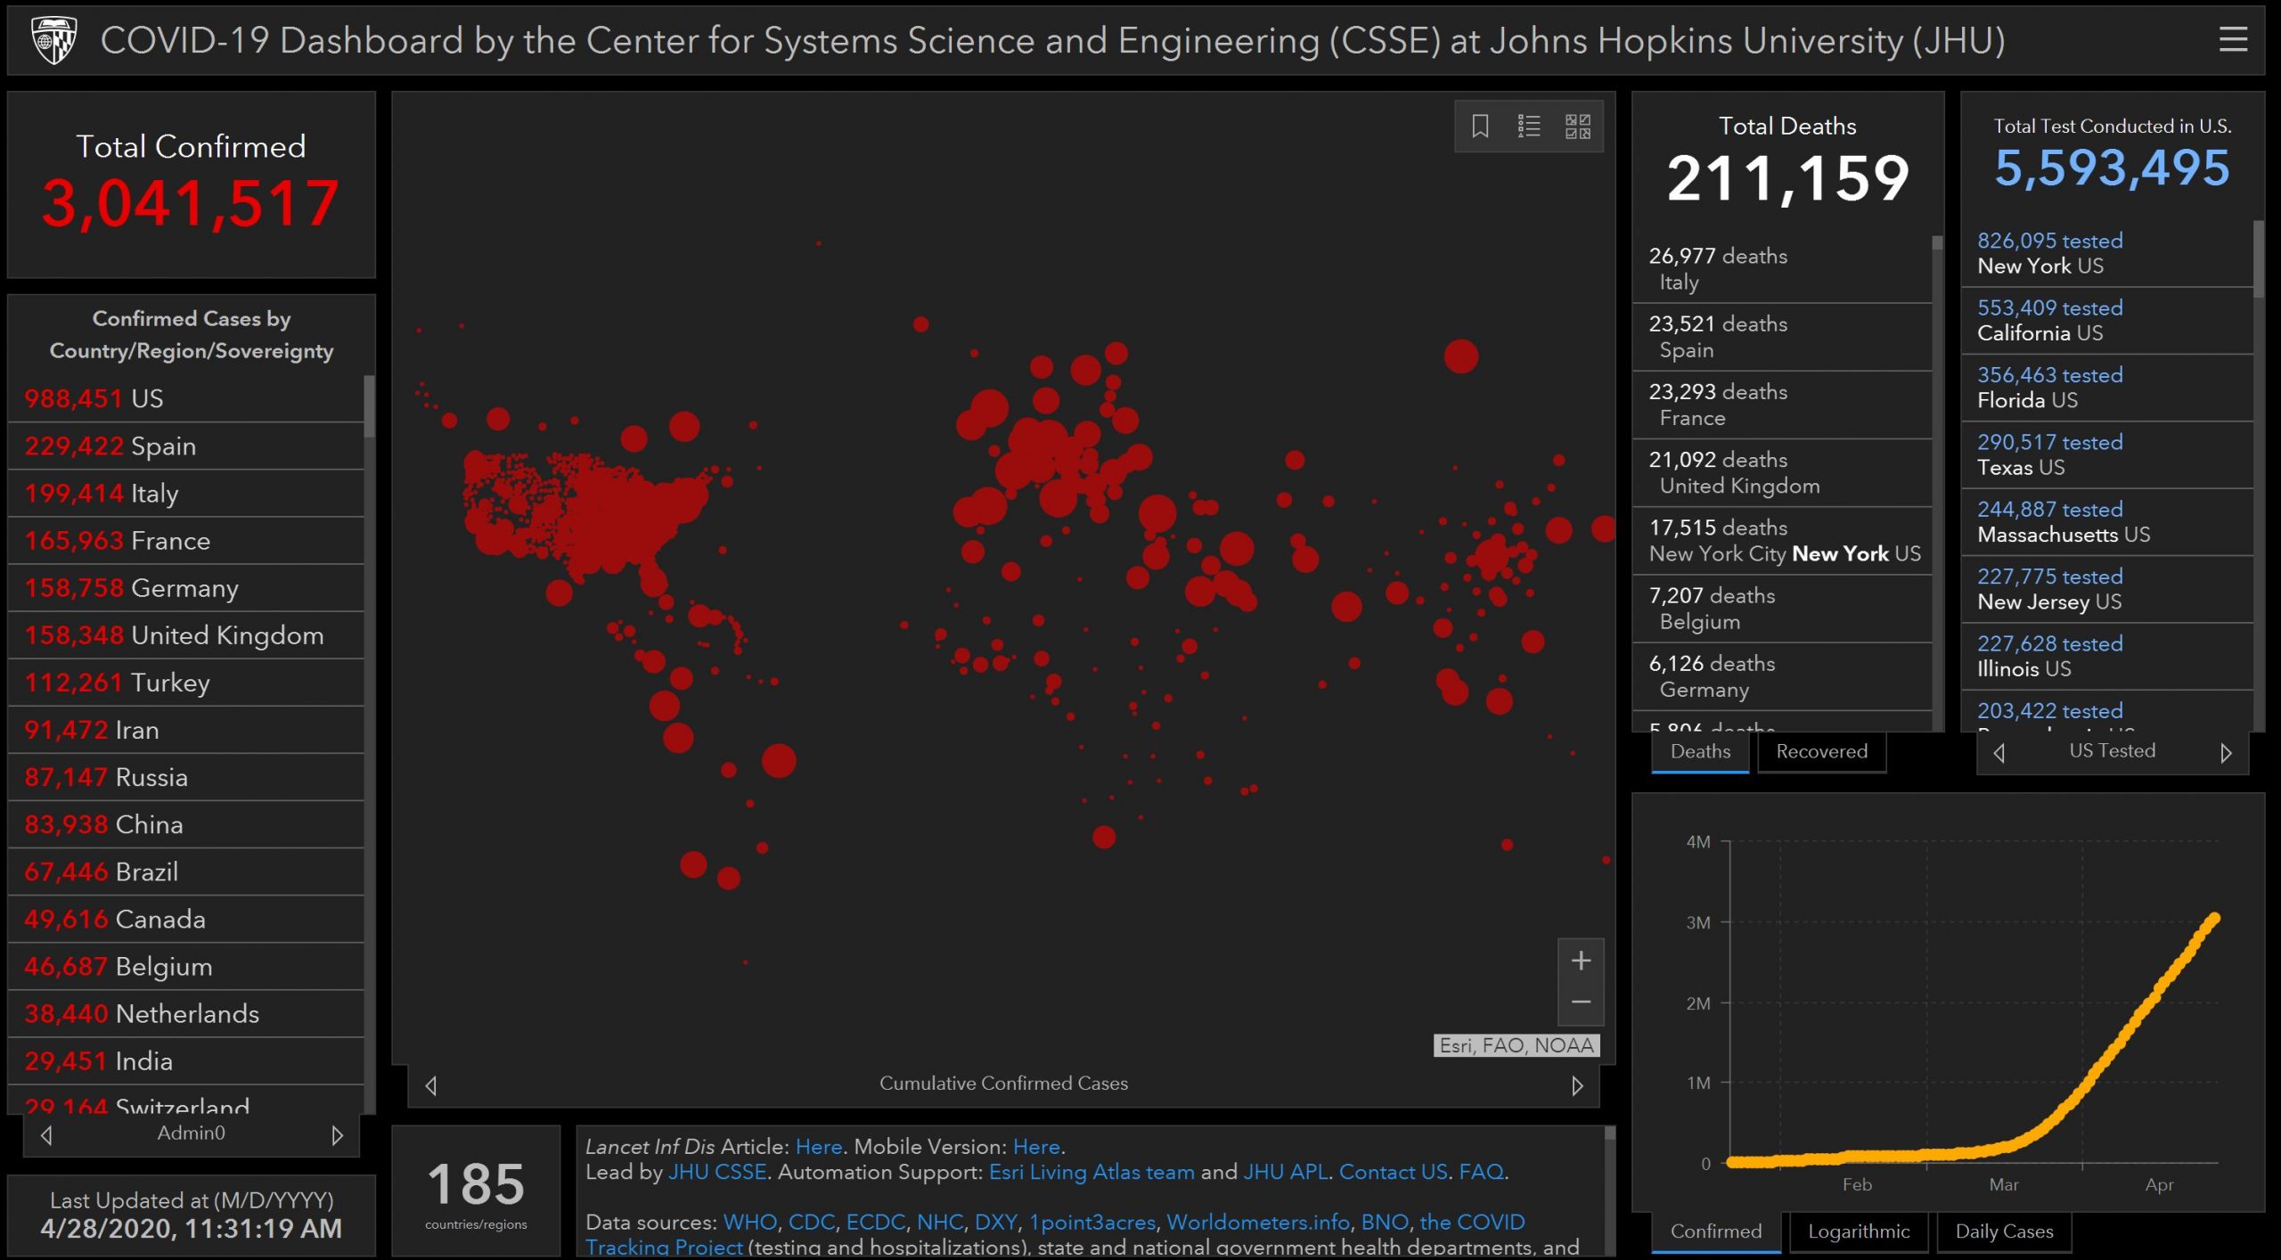Open the map legend list icon

pos(1529,126)
